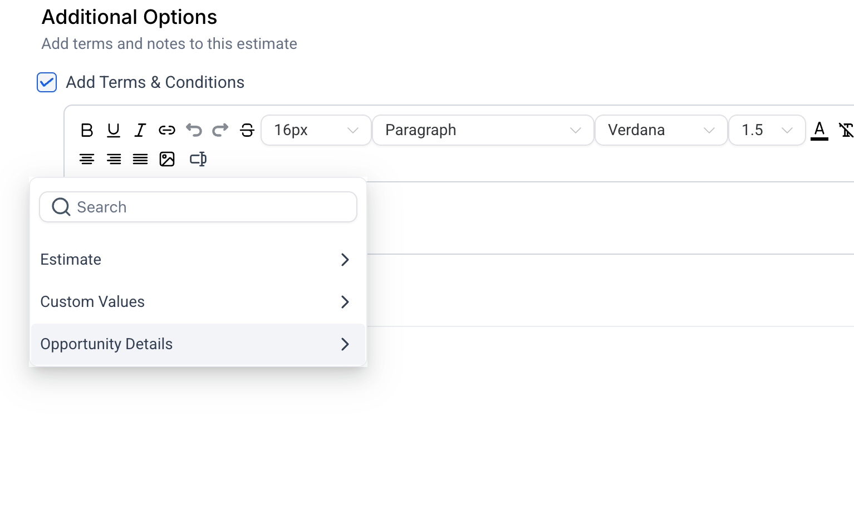The image size is (854, 516).
Task: Open the custom variables picker icon
Action: click(x=198, y=159)
